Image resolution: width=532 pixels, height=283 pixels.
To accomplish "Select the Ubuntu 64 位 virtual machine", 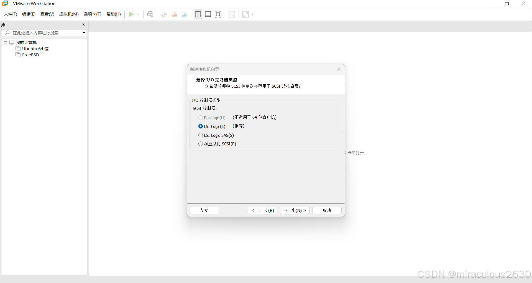I will click(x=35, y=49).
